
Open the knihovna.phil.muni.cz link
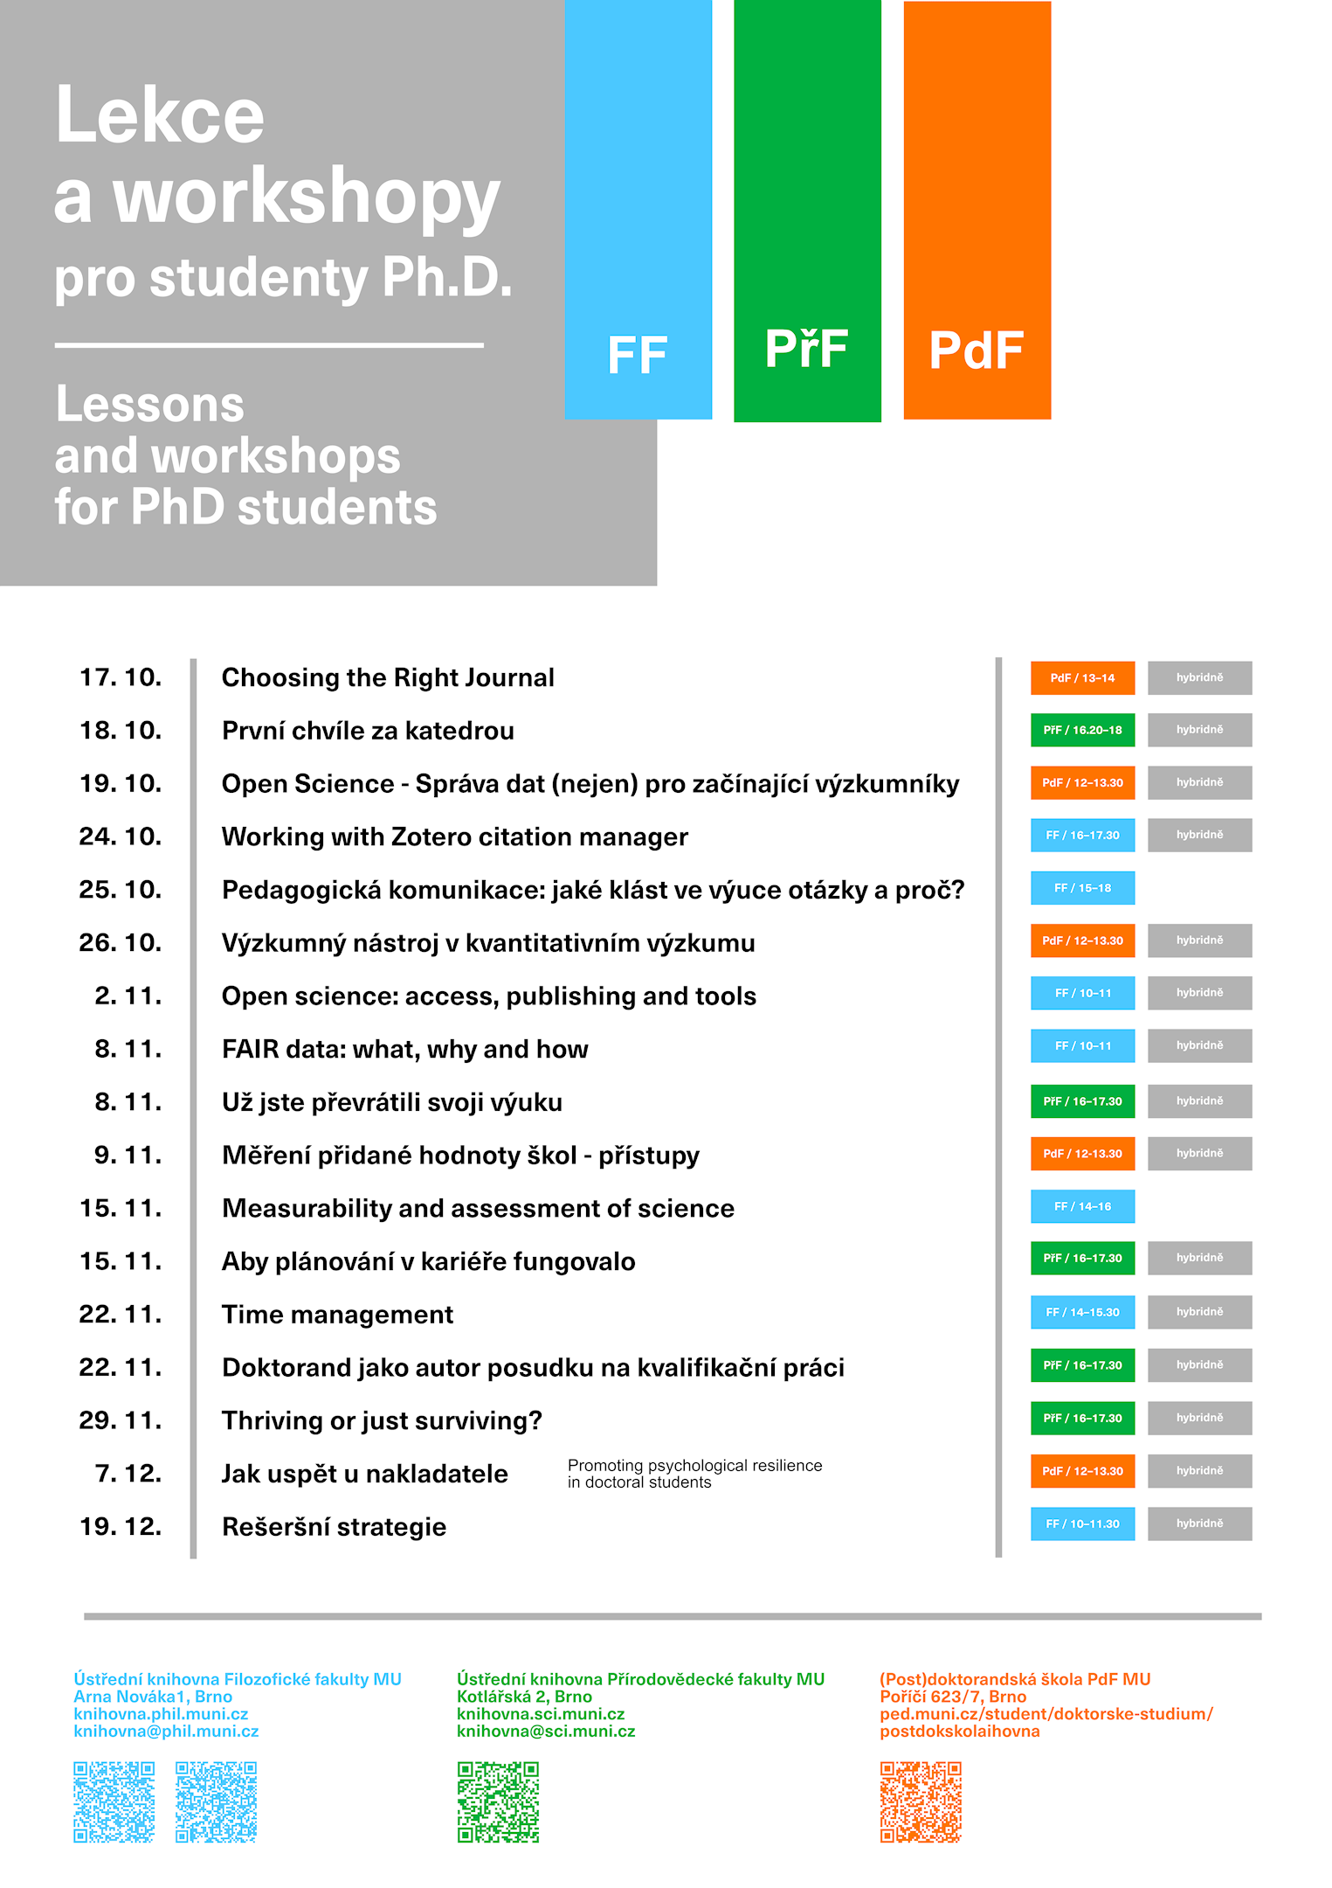161,1714
